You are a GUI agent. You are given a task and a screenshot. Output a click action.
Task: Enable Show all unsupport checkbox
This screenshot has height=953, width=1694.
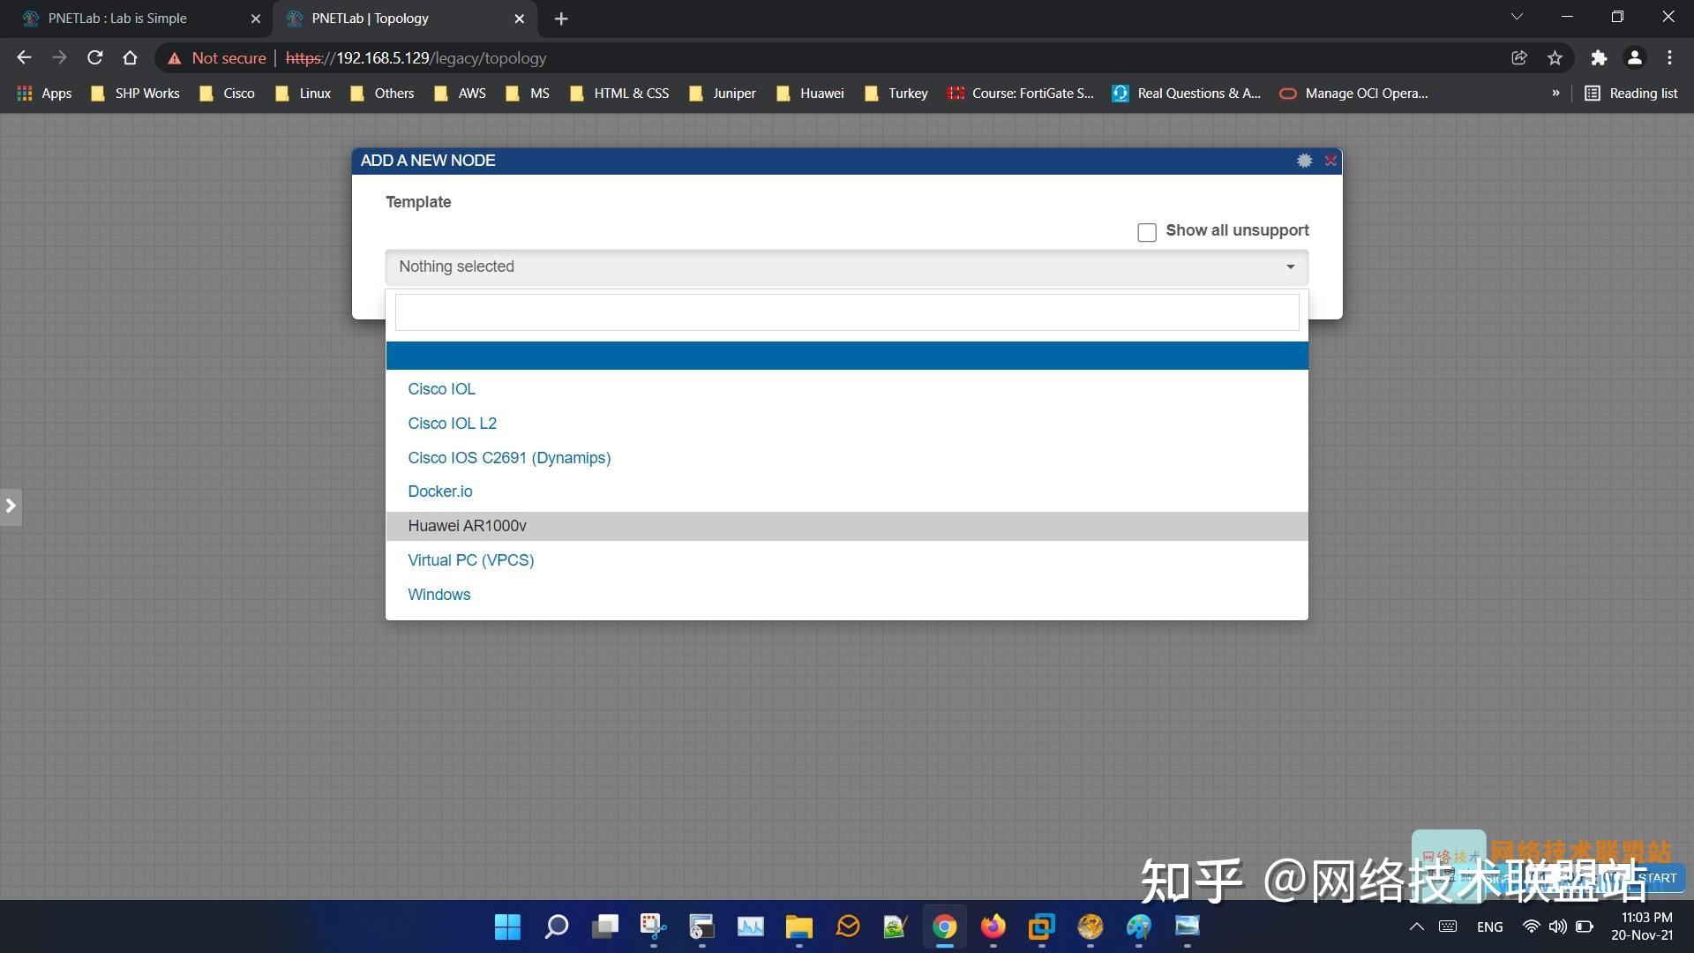point(1146,232)
